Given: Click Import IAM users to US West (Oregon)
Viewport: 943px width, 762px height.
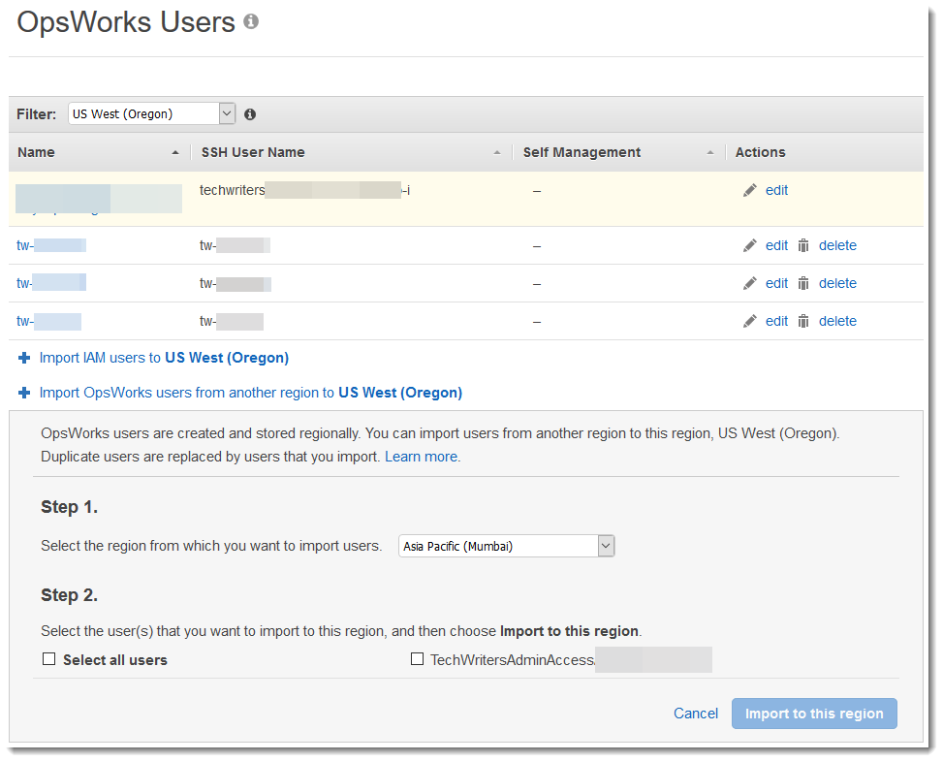Looking at the screenshot, I should point(164,358).
